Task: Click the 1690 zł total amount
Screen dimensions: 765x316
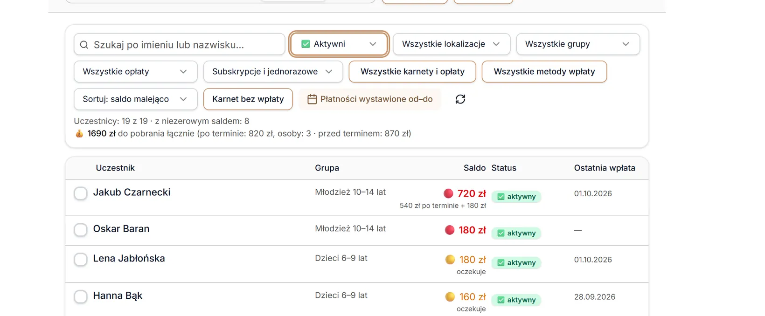Action: tap(101, 133)
